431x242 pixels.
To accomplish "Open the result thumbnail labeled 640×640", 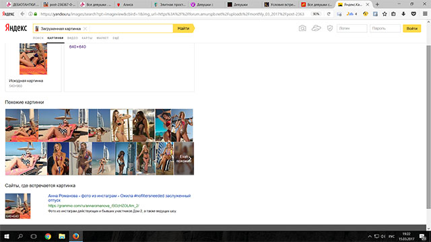I will coord(18,206).
